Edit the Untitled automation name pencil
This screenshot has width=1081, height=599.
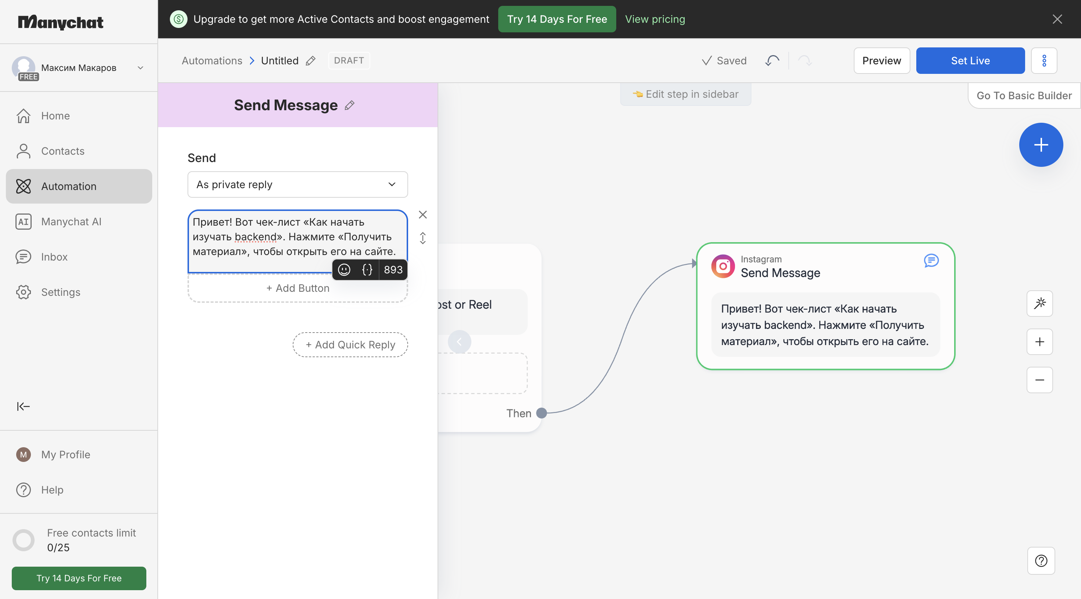tap(311, 61)
